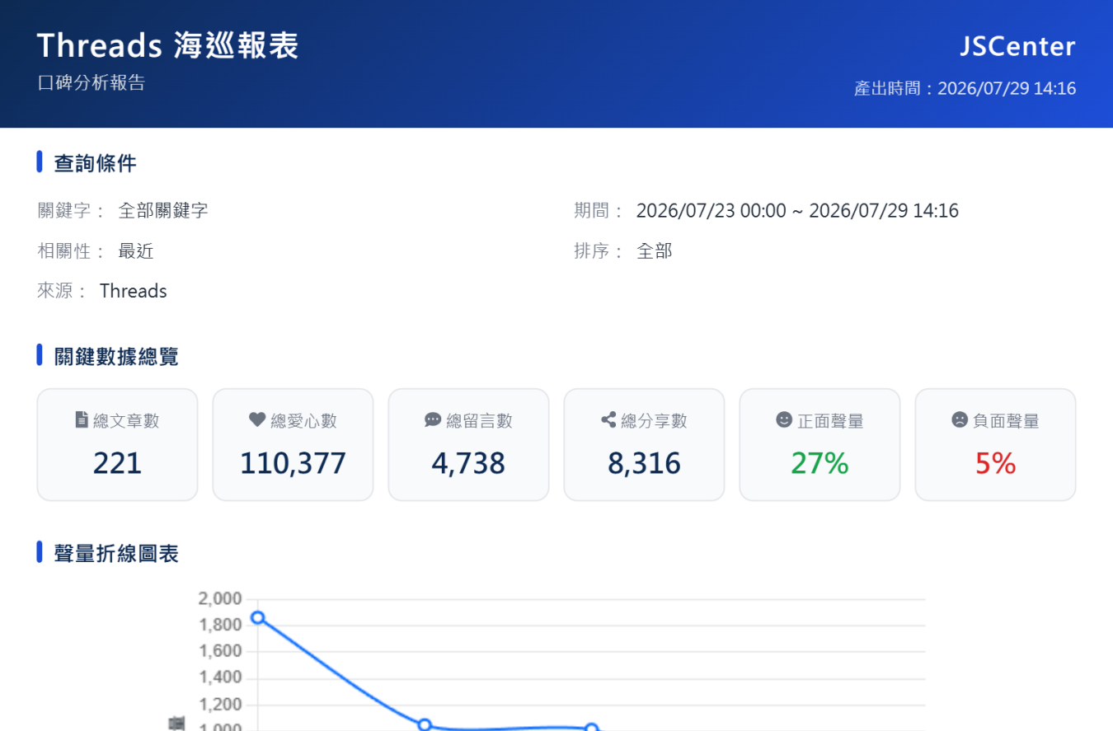Viewport: 1113px width, 731px height.
Task: Click the 總分享數 card label
Action: (654, 421)
